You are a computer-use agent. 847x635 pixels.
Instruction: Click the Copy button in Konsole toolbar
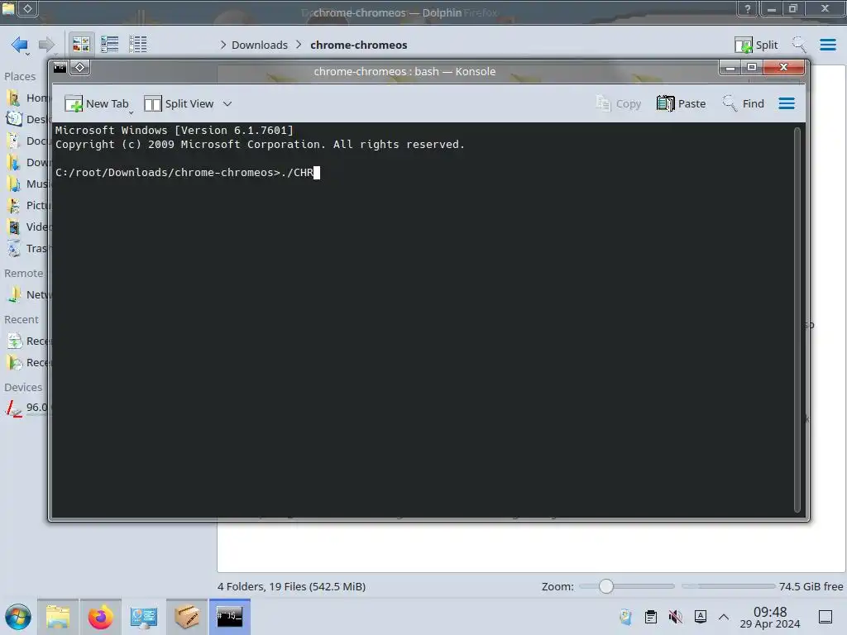coord(619,103)
